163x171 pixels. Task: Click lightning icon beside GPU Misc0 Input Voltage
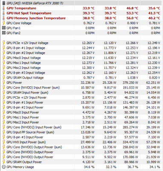(4, 58)
